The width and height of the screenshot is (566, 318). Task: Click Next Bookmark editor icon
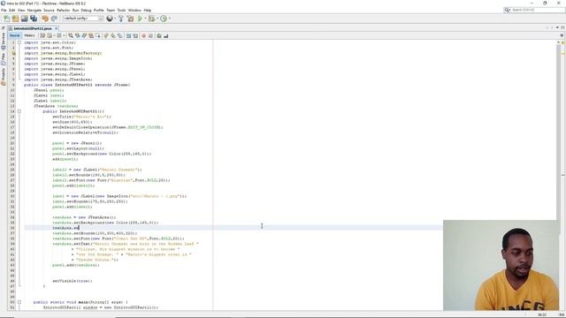coord(113,35)
